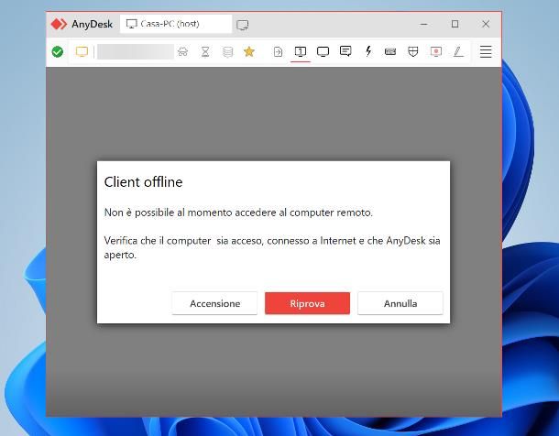The height and width of the screenshot is (436, 559).
Task: Click the blurred address field
Action: (x=136, y=51)
